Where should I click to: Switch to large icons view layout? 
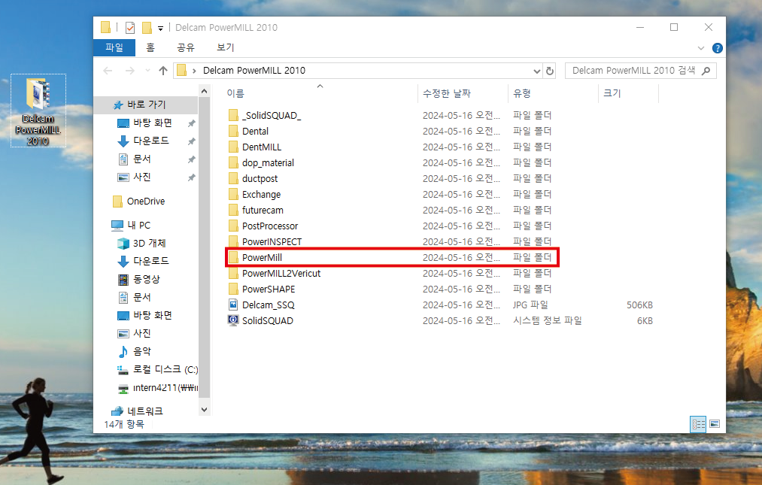[715, 424]
